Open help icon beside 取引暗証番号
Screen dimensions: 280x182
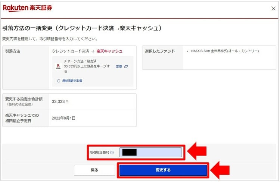click(112, 153)
